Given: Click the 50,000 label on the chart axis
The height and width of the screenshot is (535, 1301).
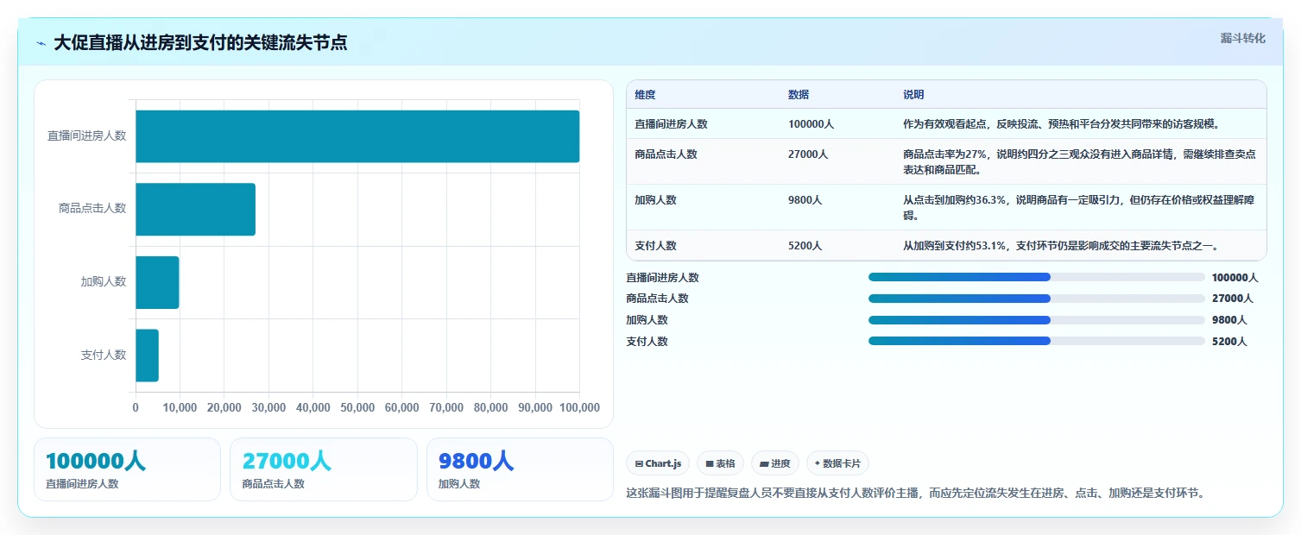Looking at the screenshot, I should (x=357, y=407).
